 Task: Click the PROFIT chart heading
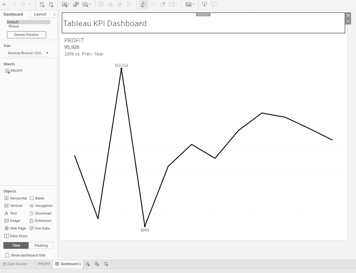point(74,40)
